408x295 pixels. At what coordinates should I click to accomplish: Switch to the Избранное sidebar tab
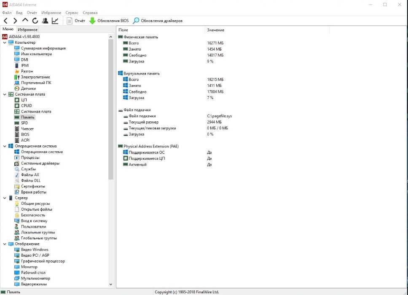coord(27,29)
